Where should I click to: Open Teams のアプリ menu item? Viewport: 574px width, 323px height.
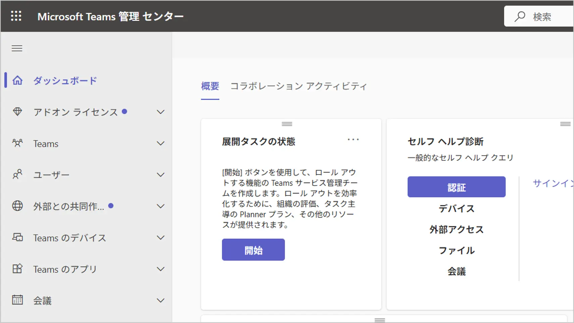pyautogui.click(x=65, y=269)
